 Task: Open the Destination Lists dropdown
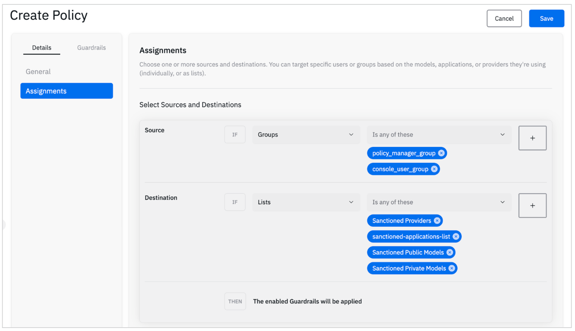(306, 202)
